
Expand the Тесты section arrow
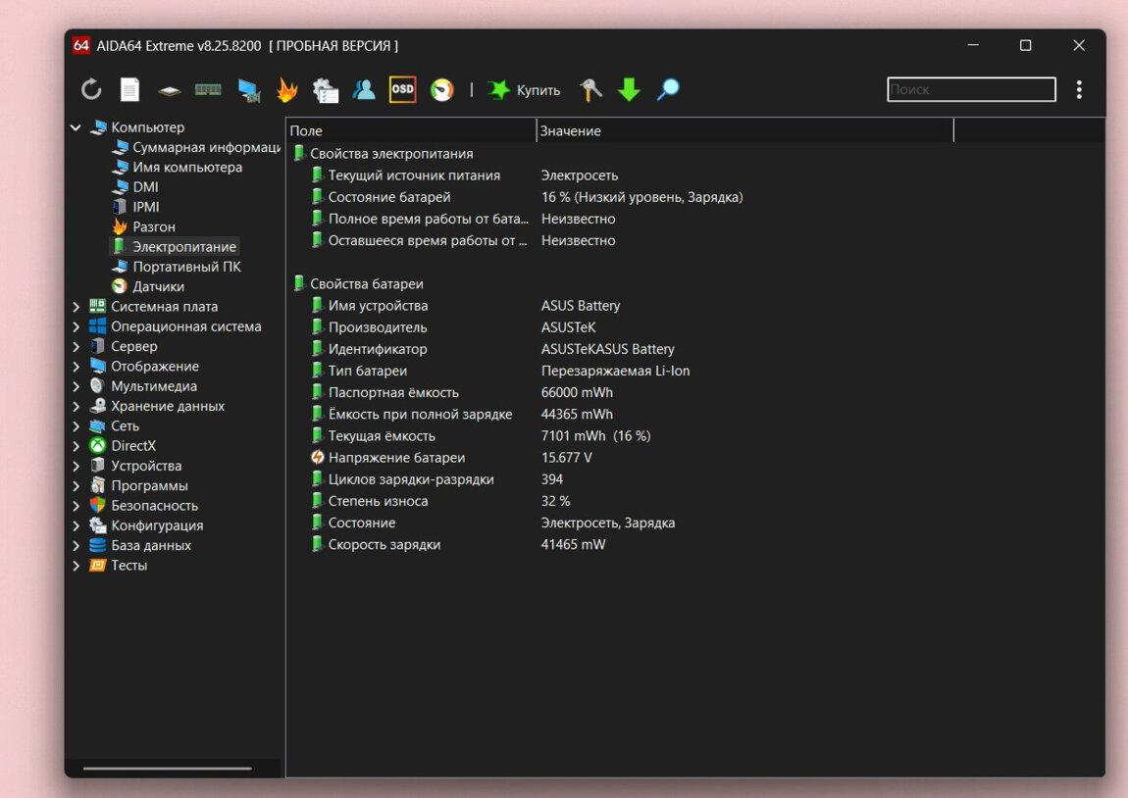click(x=77, y=566)
